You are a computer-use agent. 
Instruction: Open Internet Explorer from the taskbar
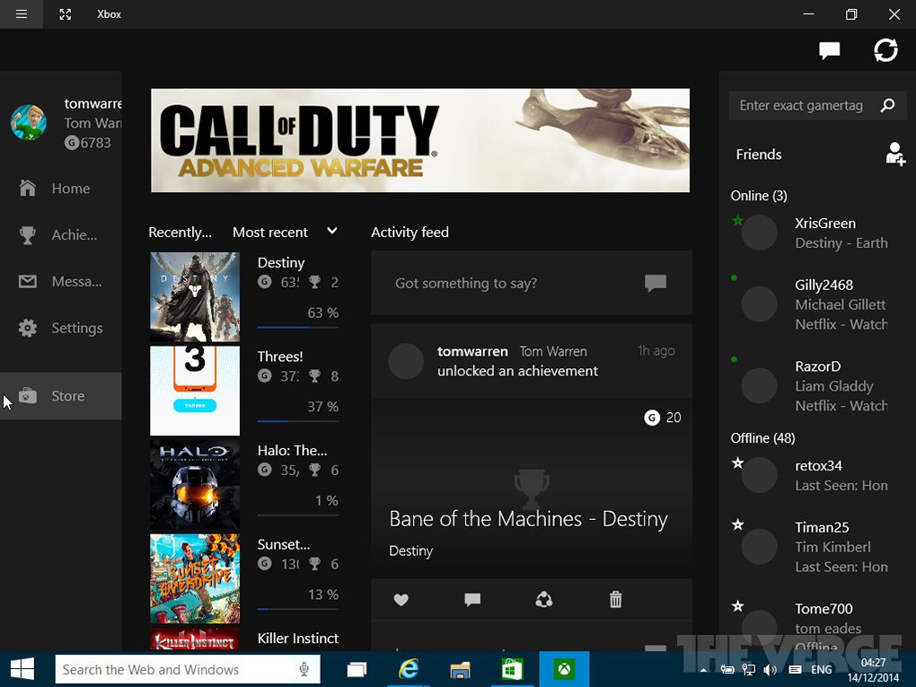pyautogui.click(x=410, y=669)
